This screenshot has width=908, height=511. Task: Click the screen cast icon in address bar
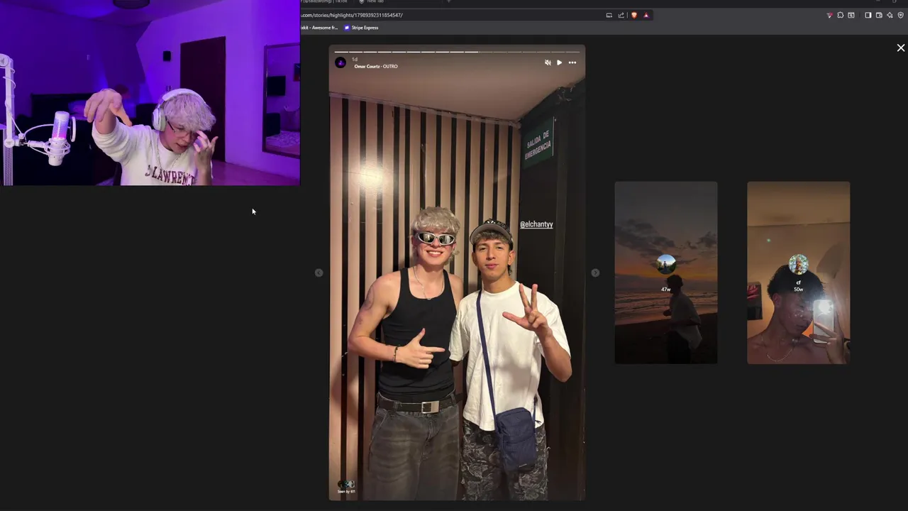[609, 15]
